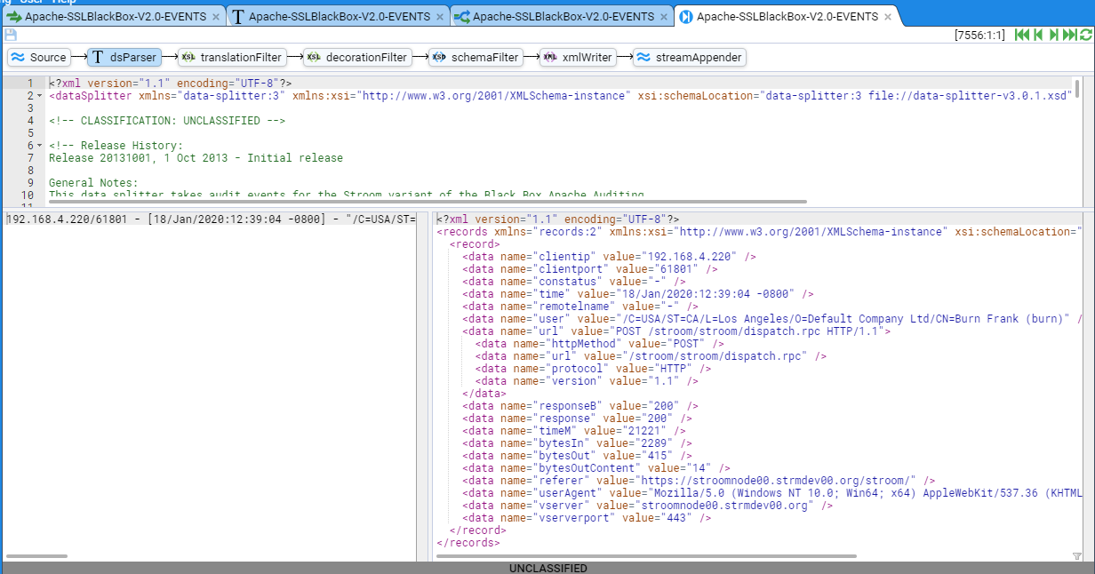The image size is (1095, 574).
Task: Click the green refresh icon
Action: tap(1085, 35)
